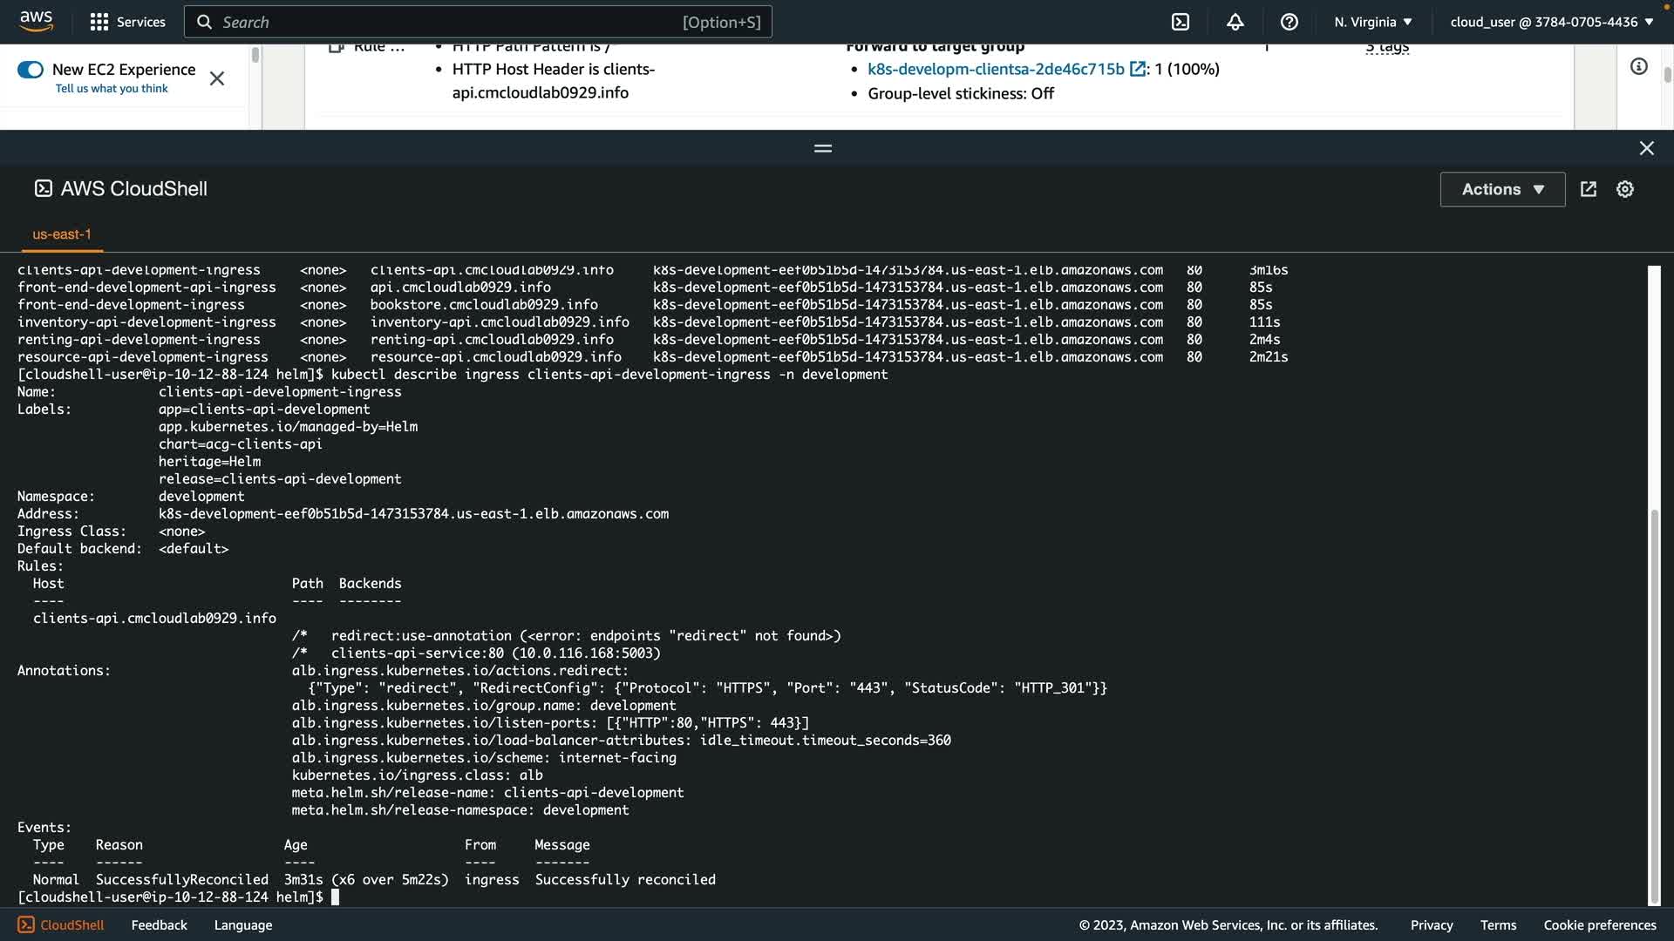This screenshot has height=941, width=1674.
Task: Click the Tell us what you think link
Action: (x=112, y=89)
